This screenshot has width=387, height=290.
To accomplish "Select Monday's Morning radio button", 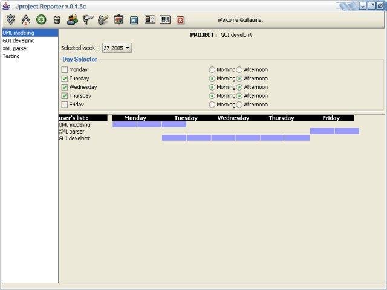I will click(x=212, y=70).
